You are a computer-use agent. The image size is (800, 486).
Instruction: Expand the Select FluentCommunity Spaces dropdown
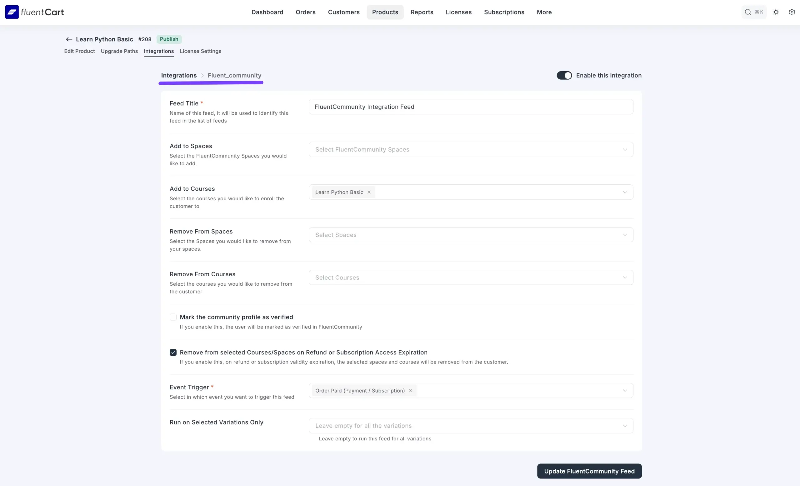[471, 149]
